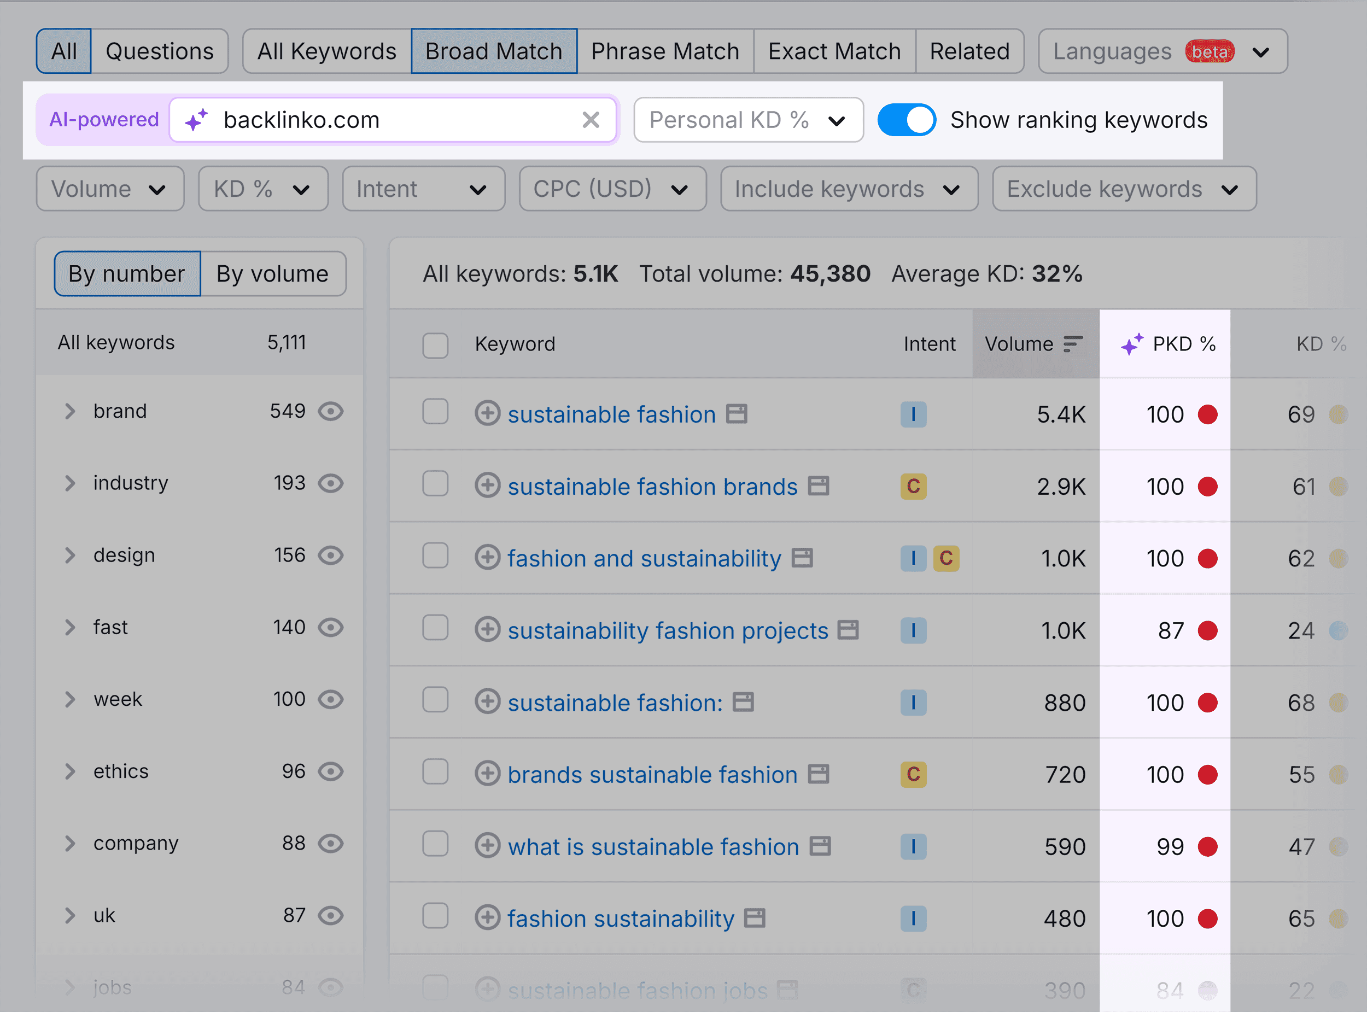Toggle eye icon for industry group
The width and height of the screenshot is (1367, 1012).
point(331,483)
